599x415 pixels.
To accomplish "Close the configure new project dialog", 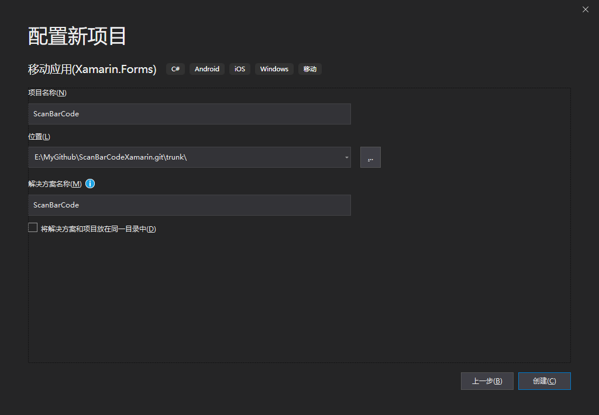I will tap(585, 9).
